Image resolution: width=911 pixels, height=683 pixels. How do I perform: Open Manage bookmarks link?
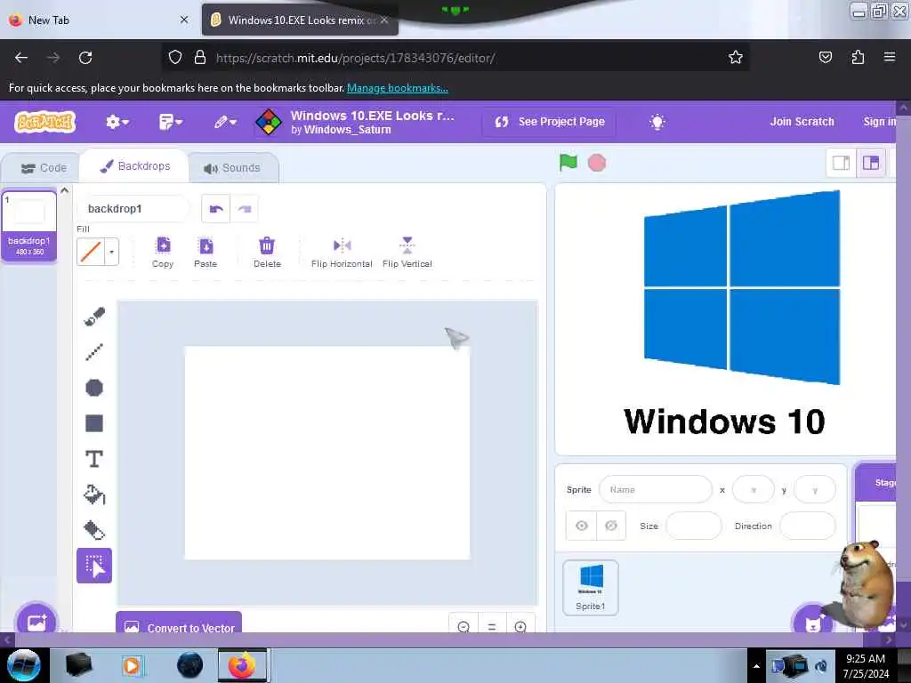pos(398,88)
